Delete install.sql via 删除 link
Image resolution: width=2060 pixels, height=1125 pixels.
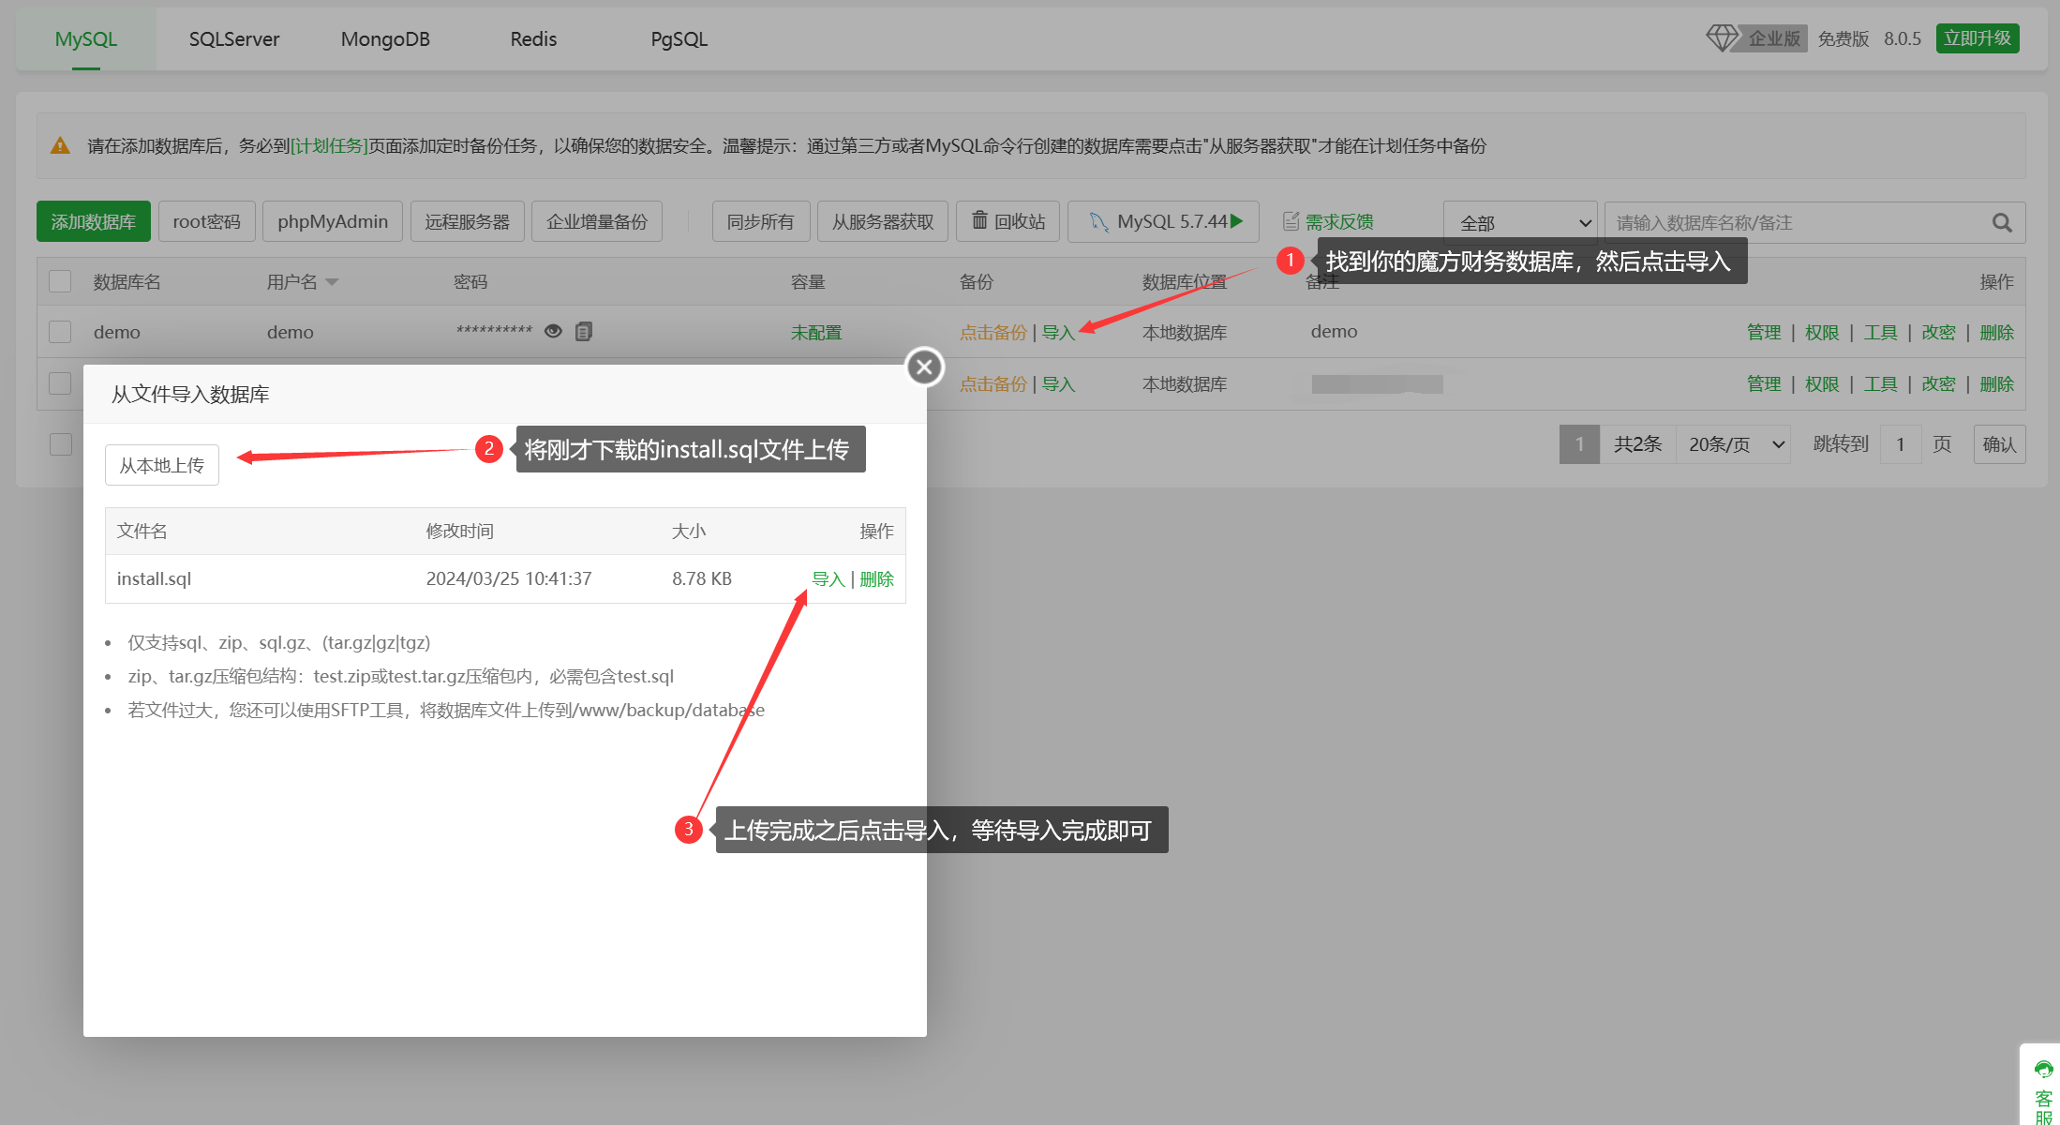pyautogui.click(x=876, y=579)
